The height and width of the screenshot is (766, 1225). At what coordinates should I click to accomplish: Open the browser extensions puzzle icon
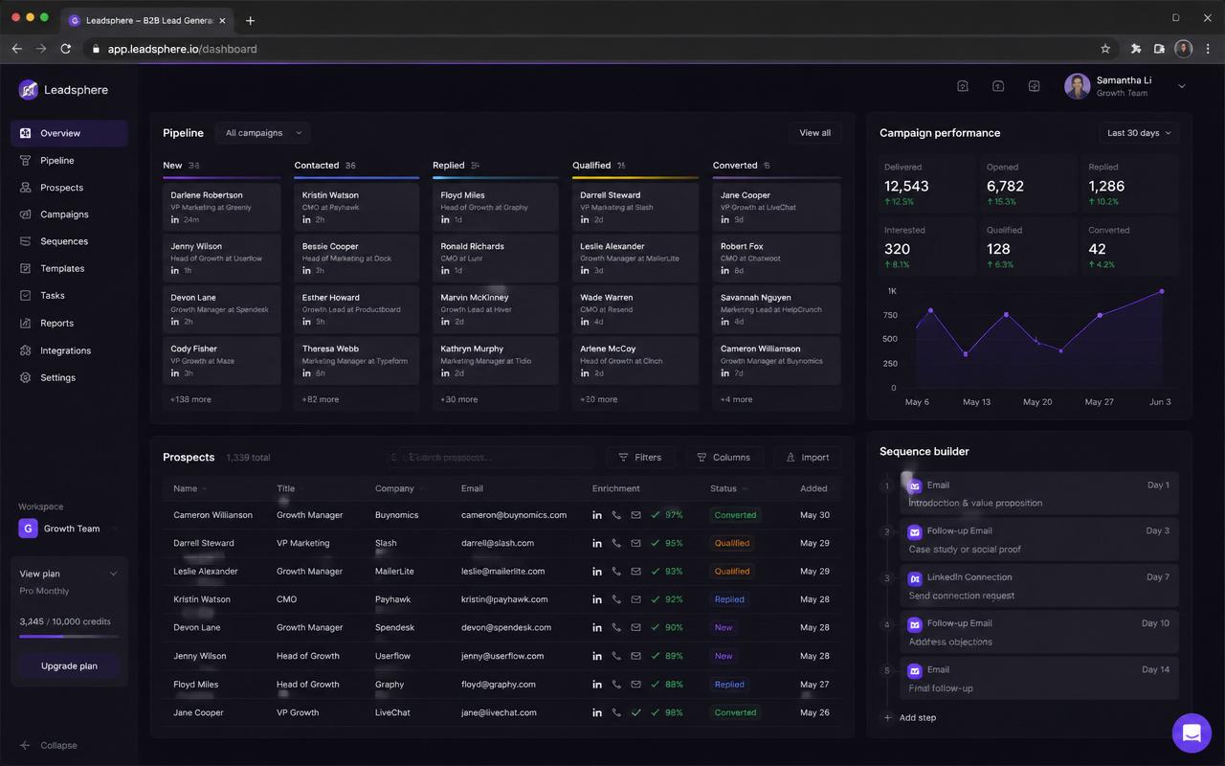[x=1136, y=49]
